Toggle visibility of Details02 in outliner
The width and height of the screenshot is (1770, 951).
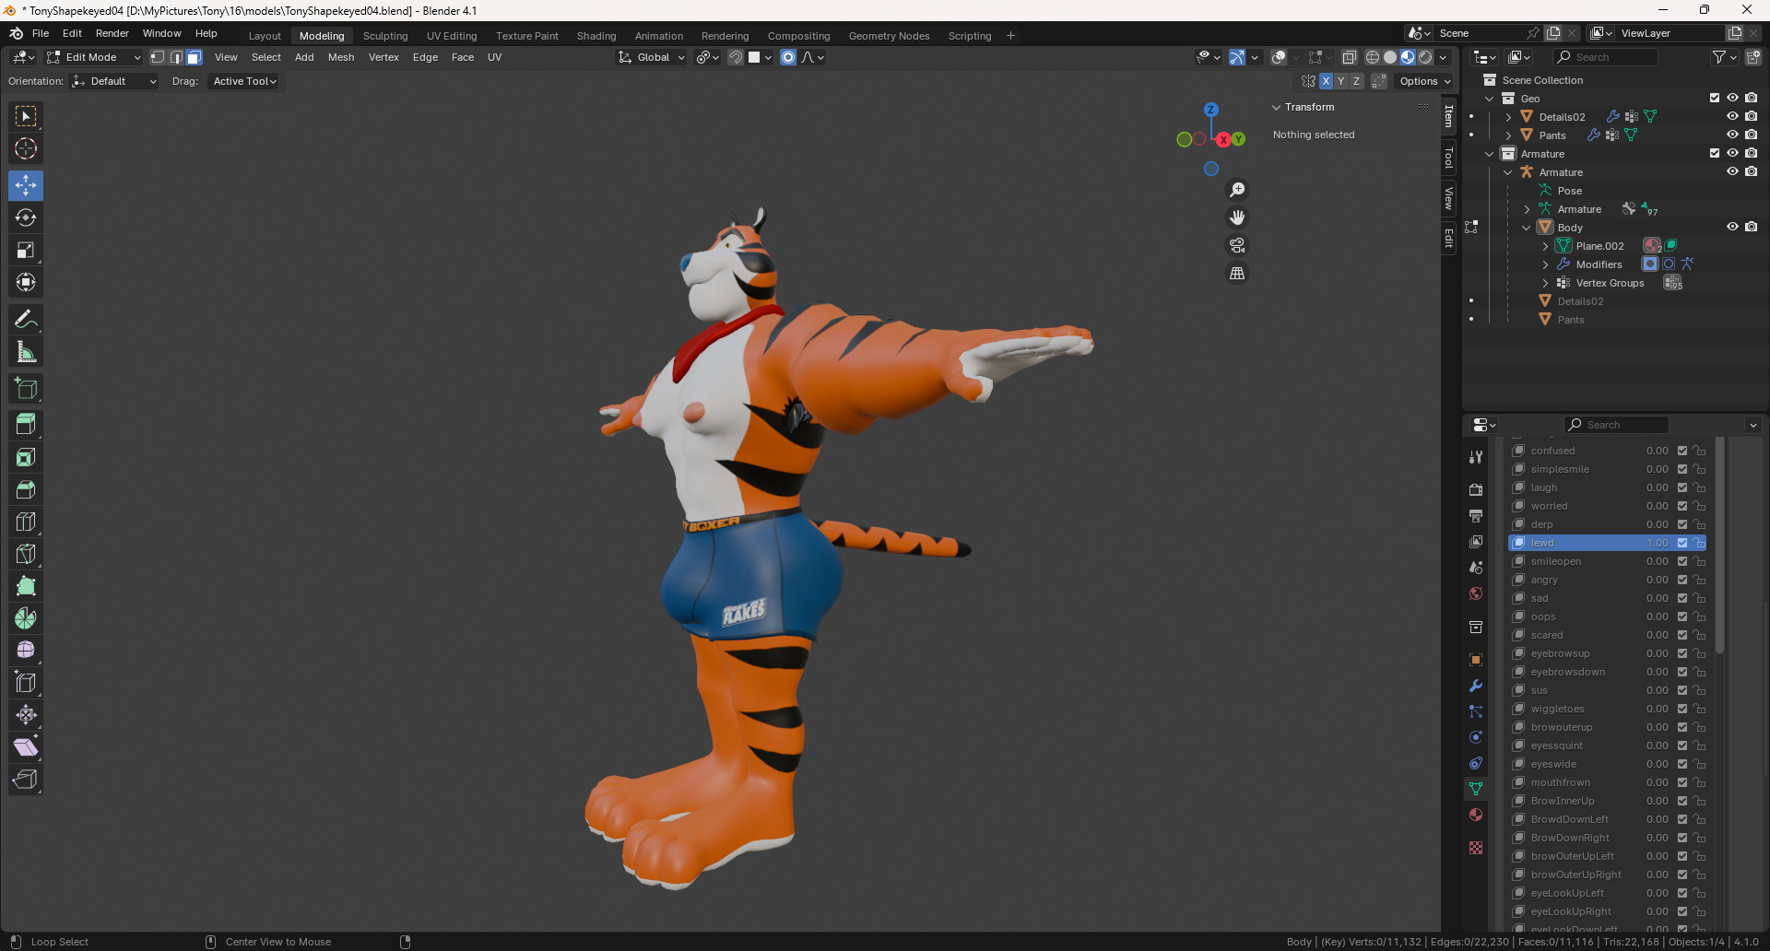tap(1733, 116)
